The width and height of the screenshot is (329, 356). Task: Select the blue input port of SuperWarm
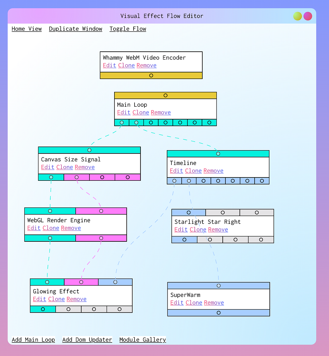point(218,286)
